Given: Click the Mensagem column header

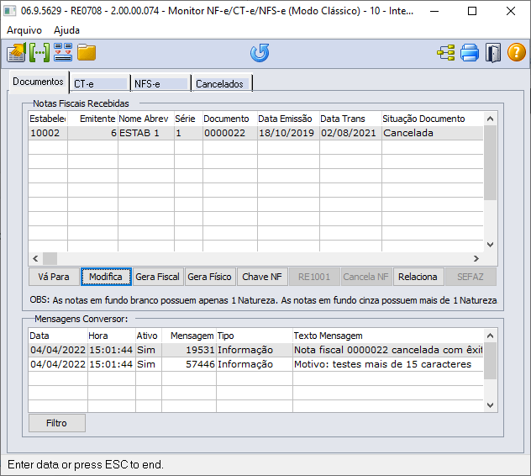Looking at the screenshot, I should click(189, 336).
